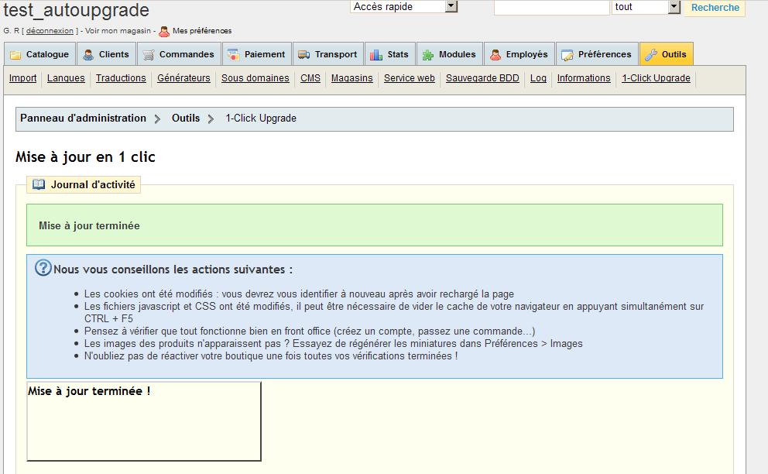Click the Employés user icon
768x474 pixels.
495,55
